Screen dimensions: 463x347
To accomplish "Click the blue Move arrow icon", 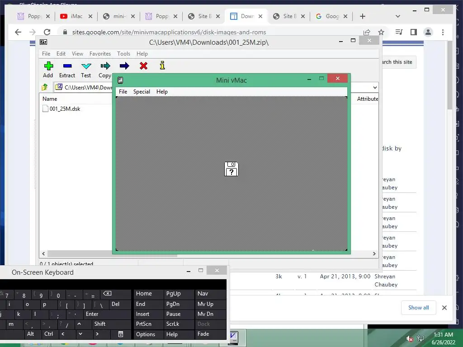I will click(124, 66).
